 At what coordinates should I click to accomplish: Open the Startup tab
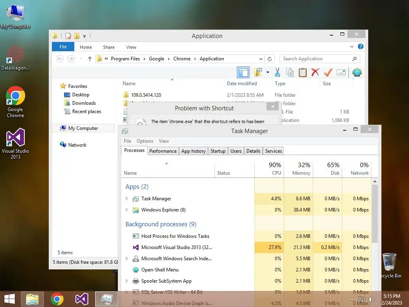pos(218,151)
